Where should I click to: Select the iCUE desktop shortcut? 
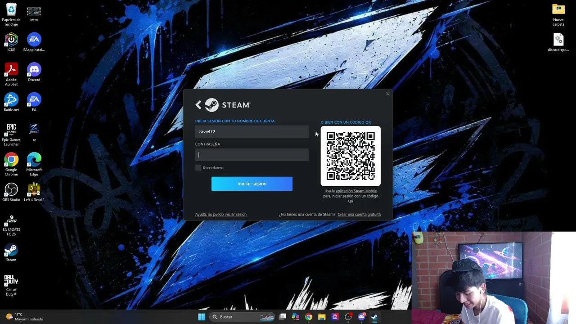[x=11, y=43]
